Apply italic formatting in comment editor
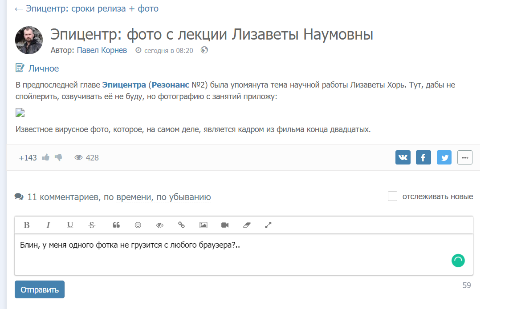 pyautogui.click(x=48, y=225)
